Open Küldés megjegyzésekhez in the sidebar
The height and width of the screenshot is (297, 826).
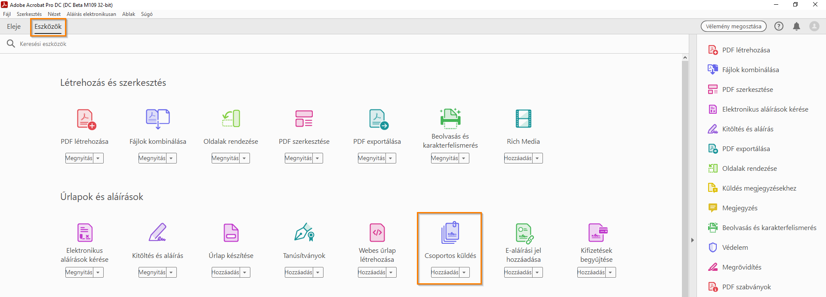[752, 188]
